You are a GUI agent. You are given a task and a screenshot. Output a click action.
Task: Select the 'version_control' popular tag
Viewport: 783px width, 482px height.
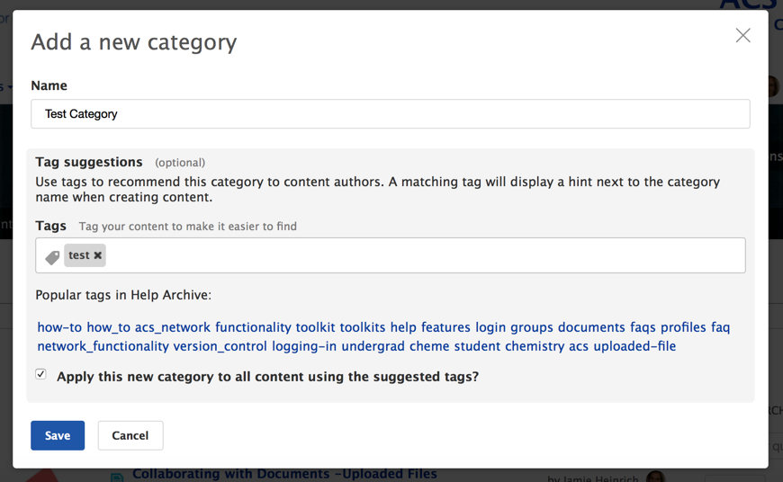pos(220,346)
